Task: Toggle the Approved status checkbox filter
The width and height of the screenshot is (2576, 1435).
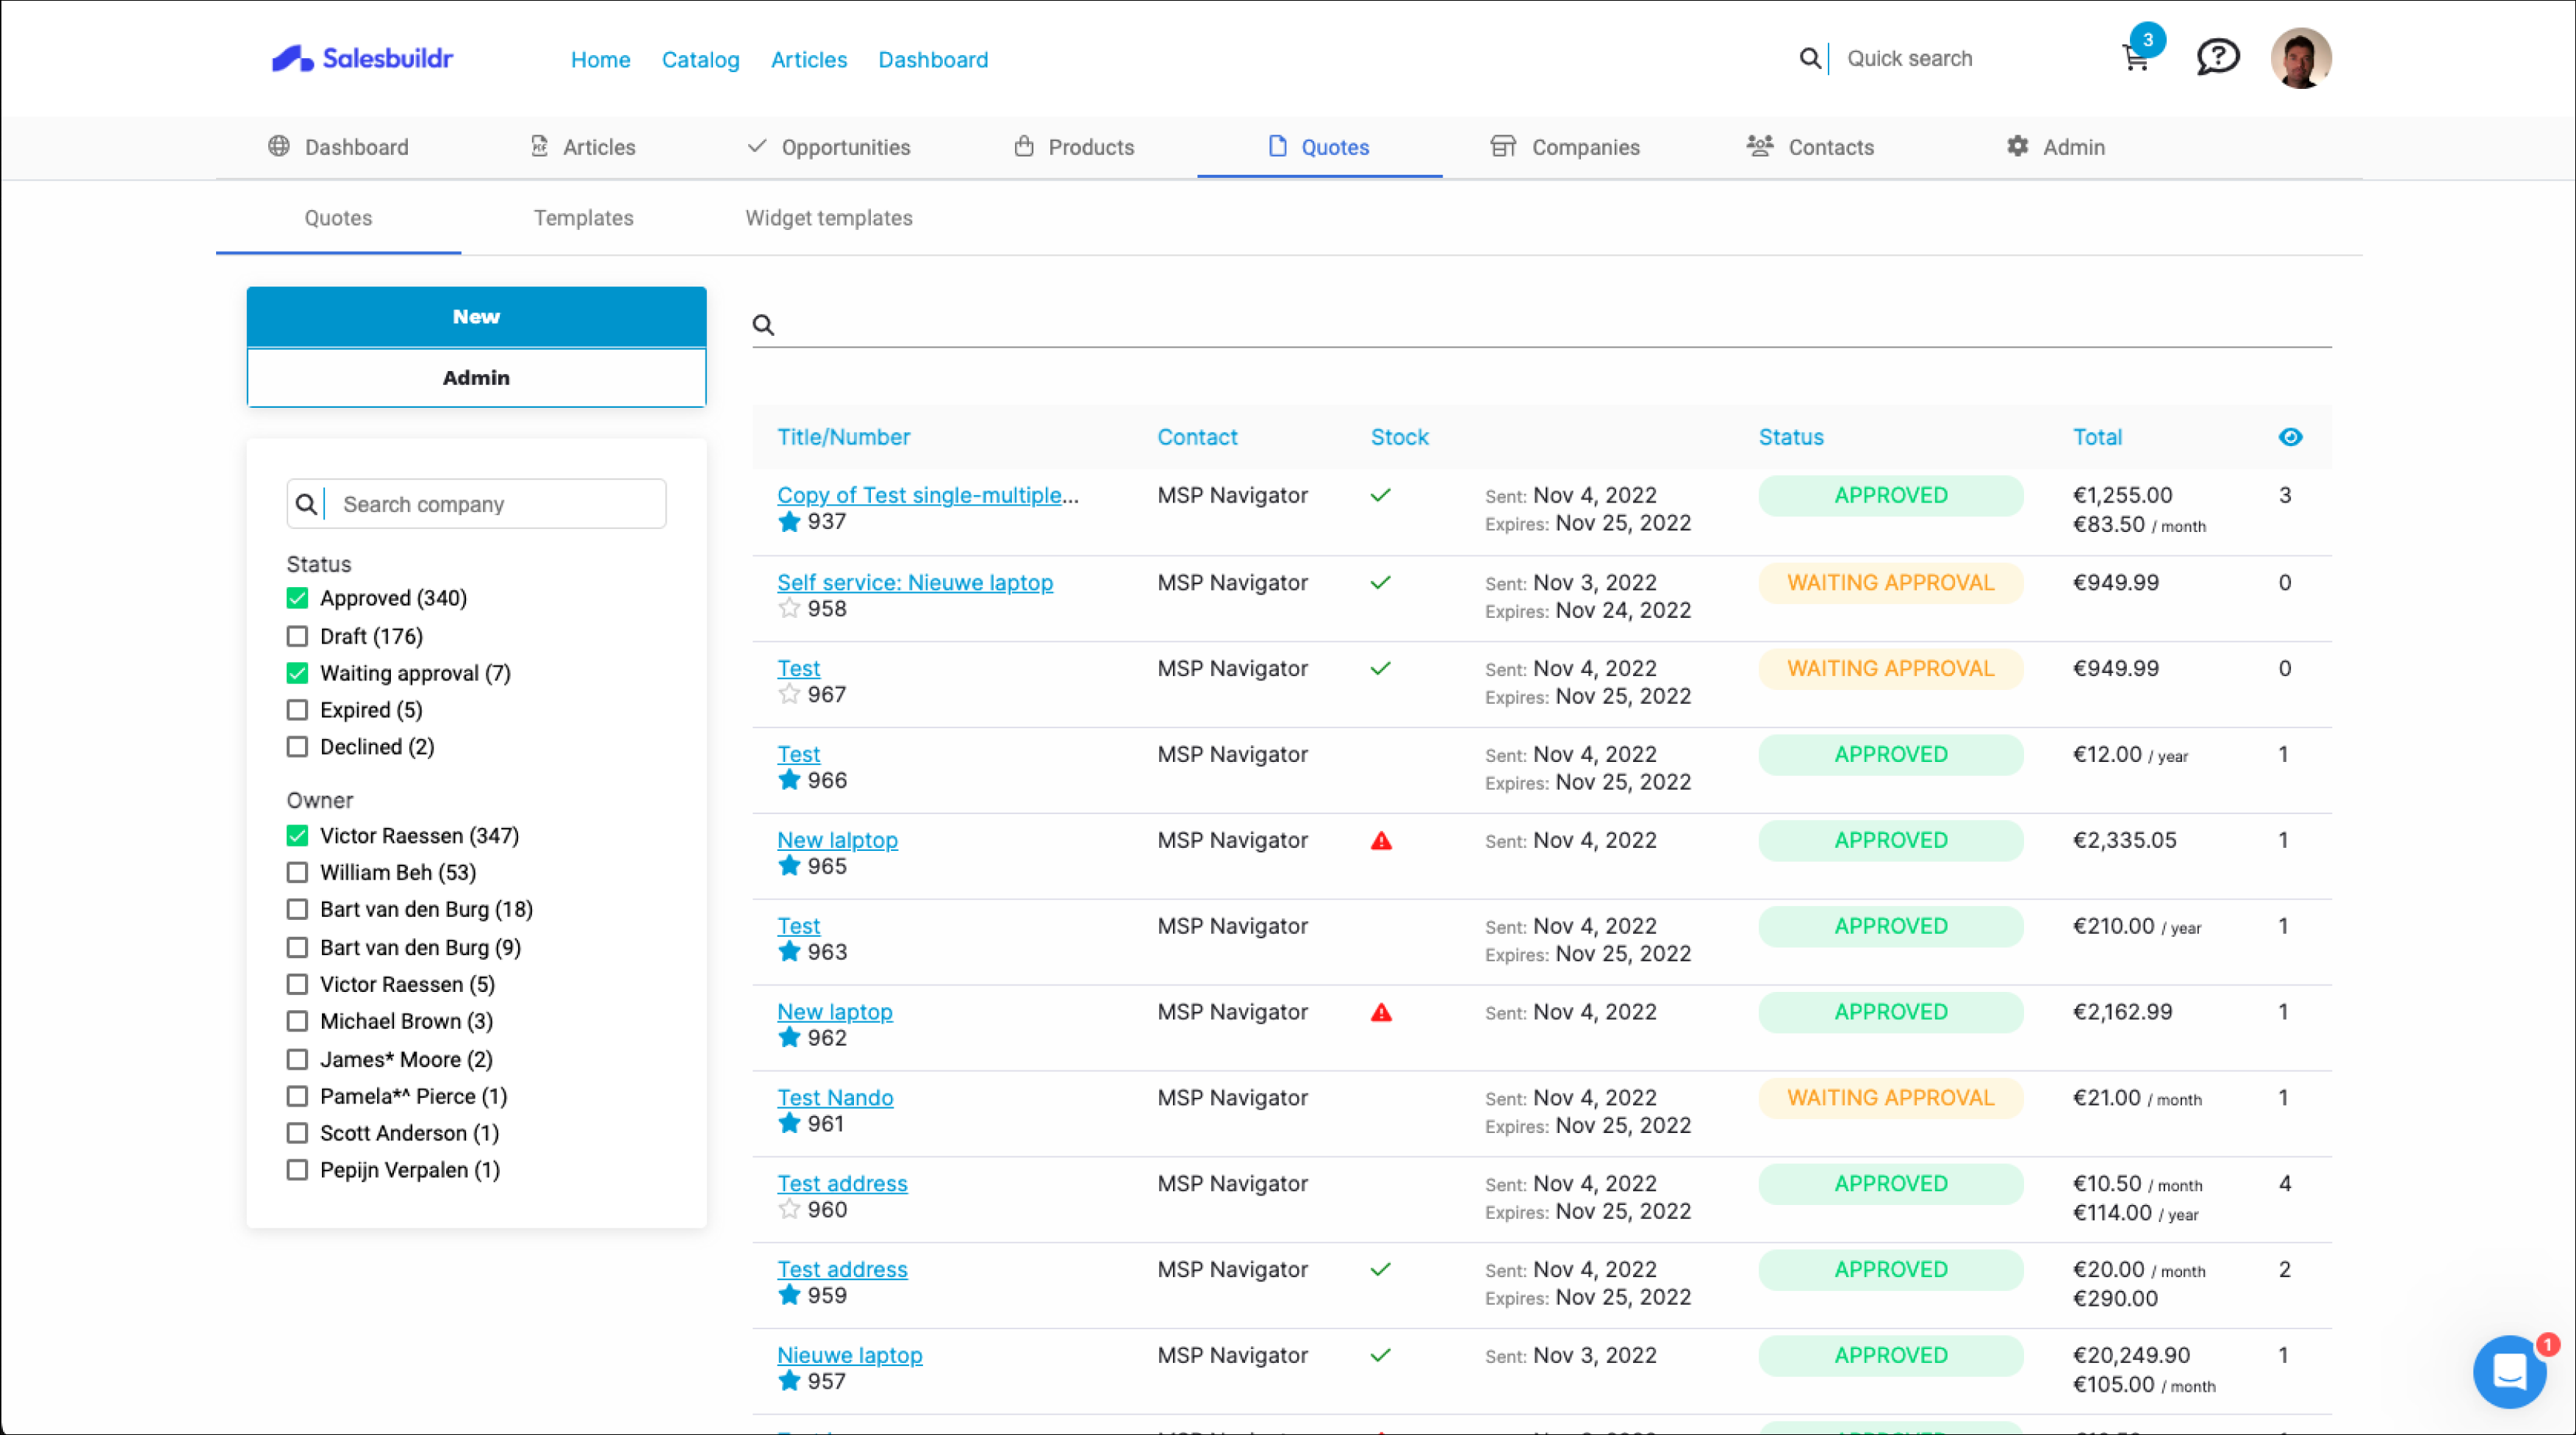Action: (297, 597)
